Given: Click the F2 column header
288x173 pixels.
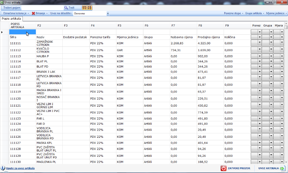Looking at the screenshot, I should click(x=49, y=26).
